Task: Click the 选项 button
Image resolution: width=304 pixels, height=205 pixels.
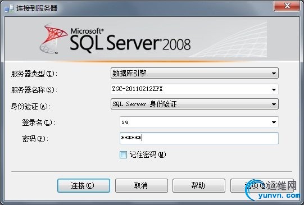Action: pyautogui.click(x=262, y=186)
